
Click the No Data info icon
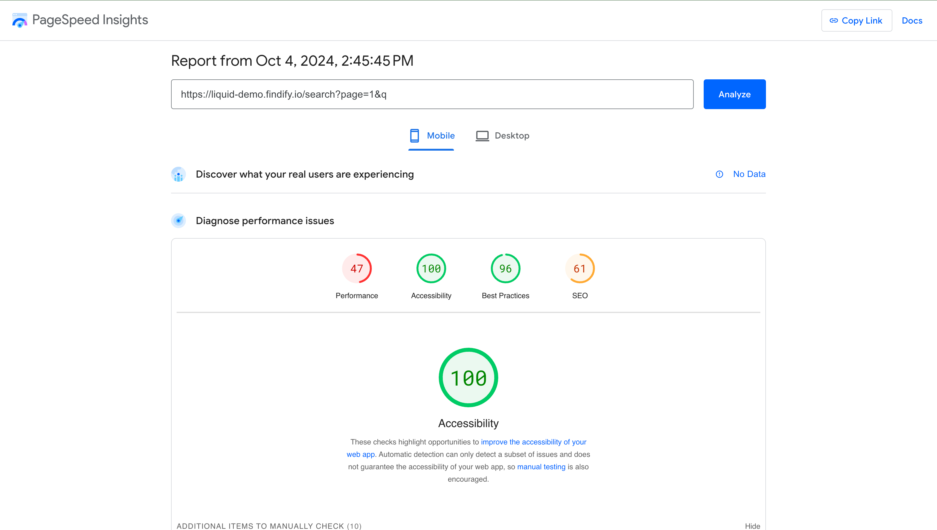click(719, 174)
